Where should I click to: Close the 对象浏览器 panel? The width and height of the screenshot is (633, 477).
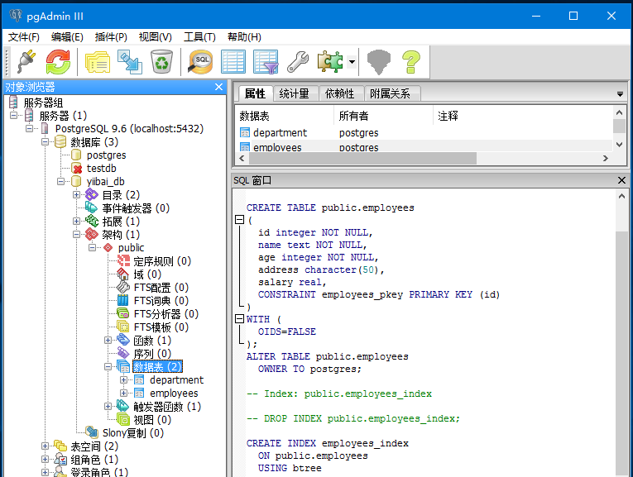(218, 87)
